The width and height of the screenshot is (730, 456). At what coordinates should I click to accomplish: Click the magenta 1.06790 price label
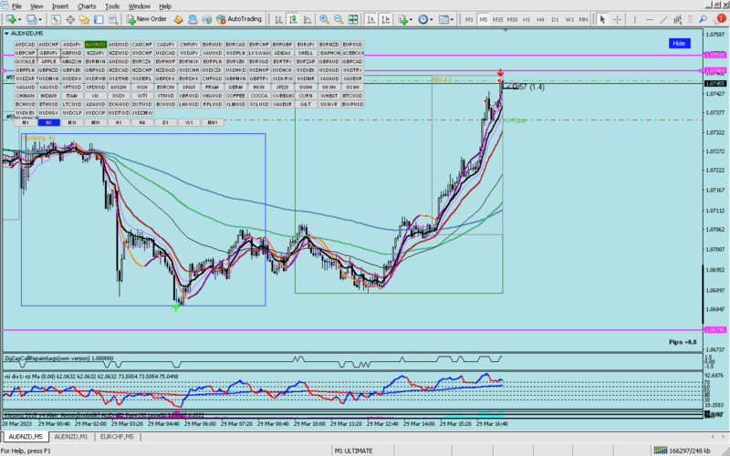[x=715, y=330]
